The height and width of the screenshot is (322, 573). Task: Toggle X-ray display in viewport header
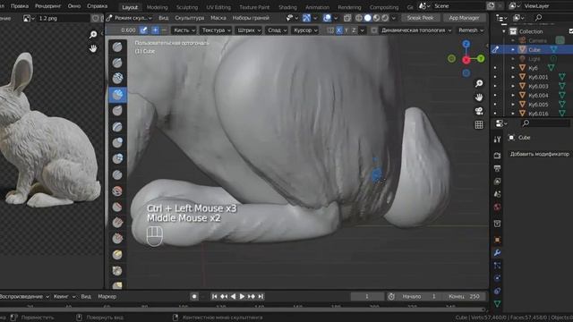347,18
